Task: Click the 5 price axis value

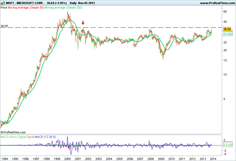Action: coord(224,99)
